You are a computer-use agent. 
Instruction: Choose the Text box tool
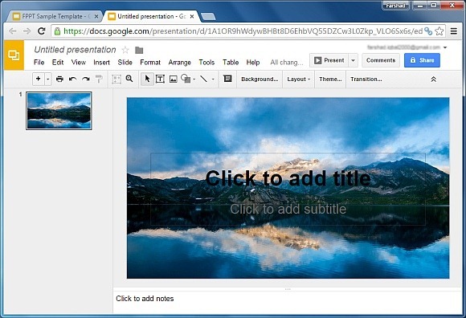[160, 79]
